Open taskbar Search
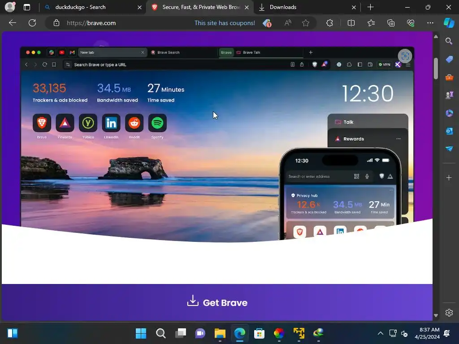This screenshot has width=459, height=344. tap(161, 333)
